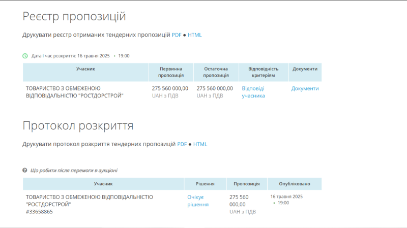Open the participant's 'Документи' link in row
Screen dimensions: 407x228
(305, 88)
